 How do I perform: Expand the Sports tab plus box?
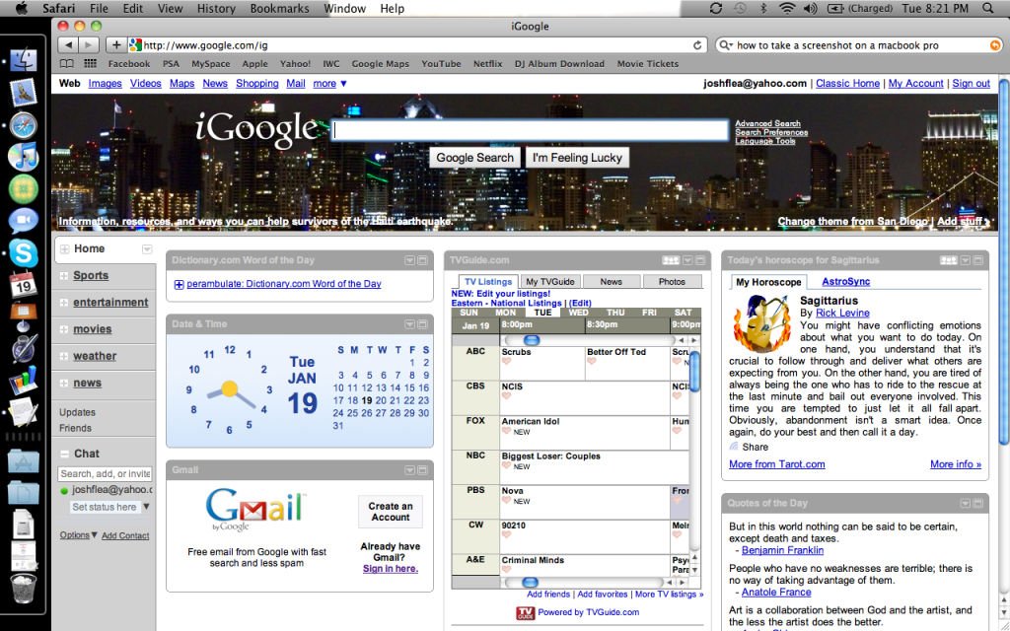64,276
